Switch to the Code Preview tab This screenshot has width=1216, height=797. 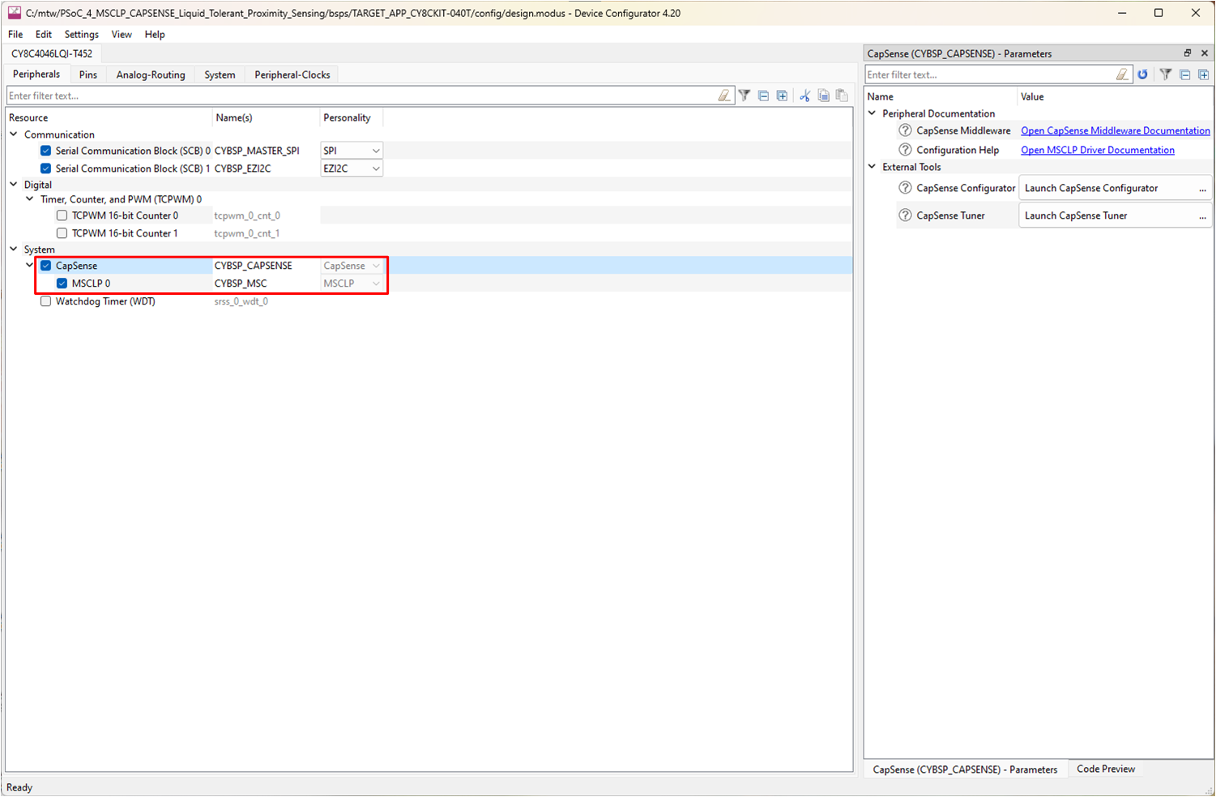[x=1106, y=769]
